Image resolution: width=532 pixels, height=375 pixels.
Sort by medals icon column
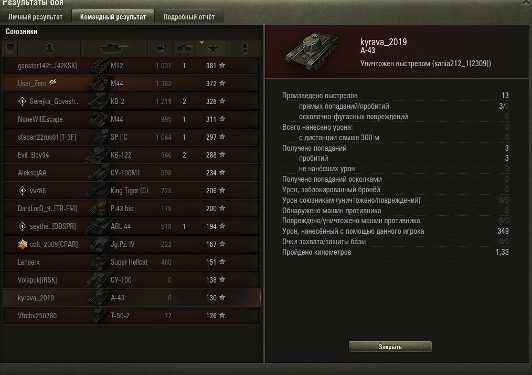pyautogui.click(x=245, y=48)
